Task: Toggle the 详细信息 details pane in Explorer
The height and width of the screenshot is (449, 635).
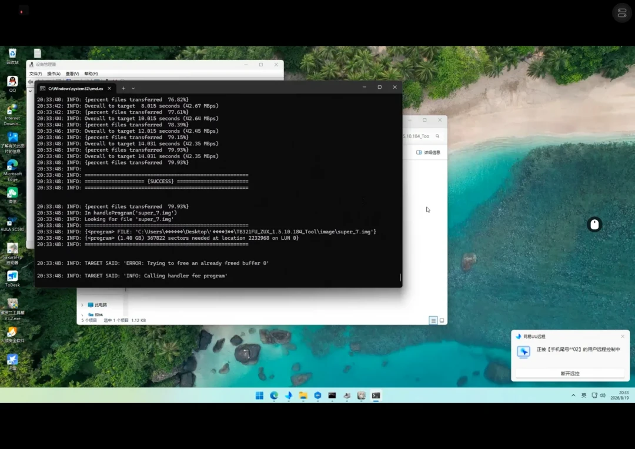Action: tap(428, 152)
